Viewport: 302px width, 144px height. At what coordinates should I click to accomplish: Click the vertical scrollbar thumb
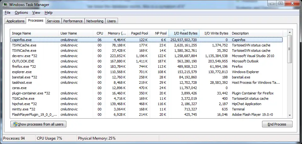coord(290,49)
